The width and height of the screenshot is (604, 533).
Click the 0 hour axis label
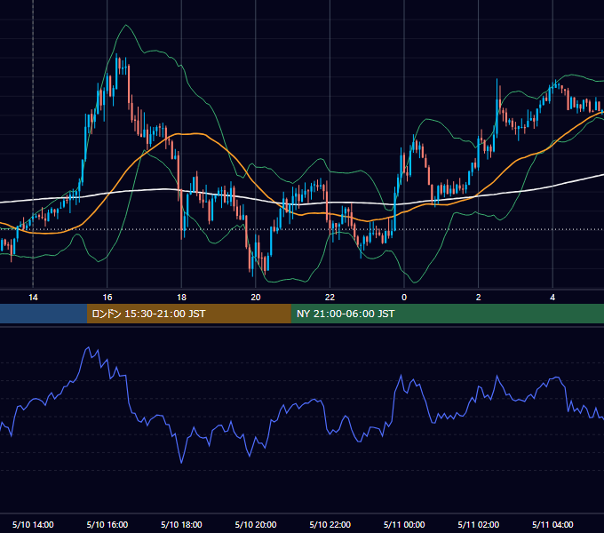click(404, 298)
